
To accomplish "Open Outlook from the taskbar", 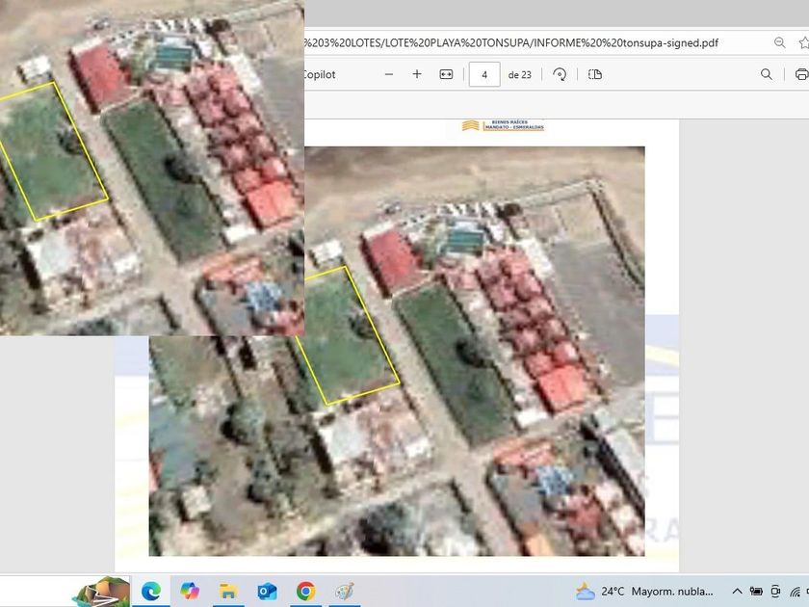I will coord(267,591).
